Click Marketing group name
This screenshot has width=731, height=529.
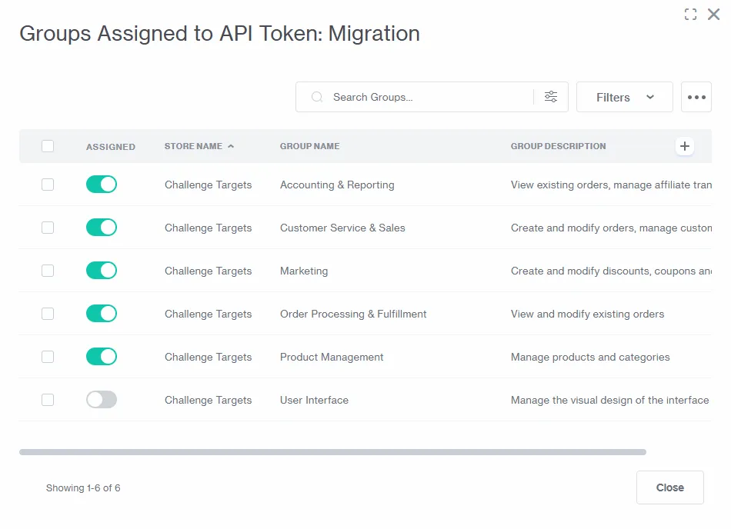tap(303, 271)
